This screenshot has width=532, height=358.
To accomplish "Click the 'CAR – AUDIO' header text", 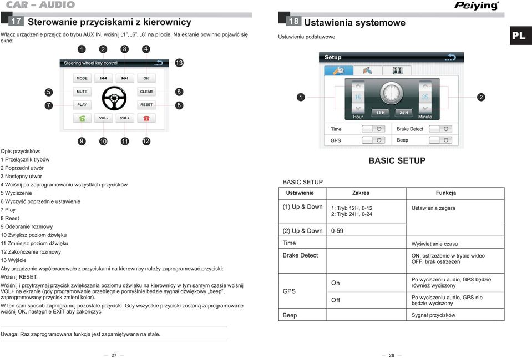I will (40, 5).
